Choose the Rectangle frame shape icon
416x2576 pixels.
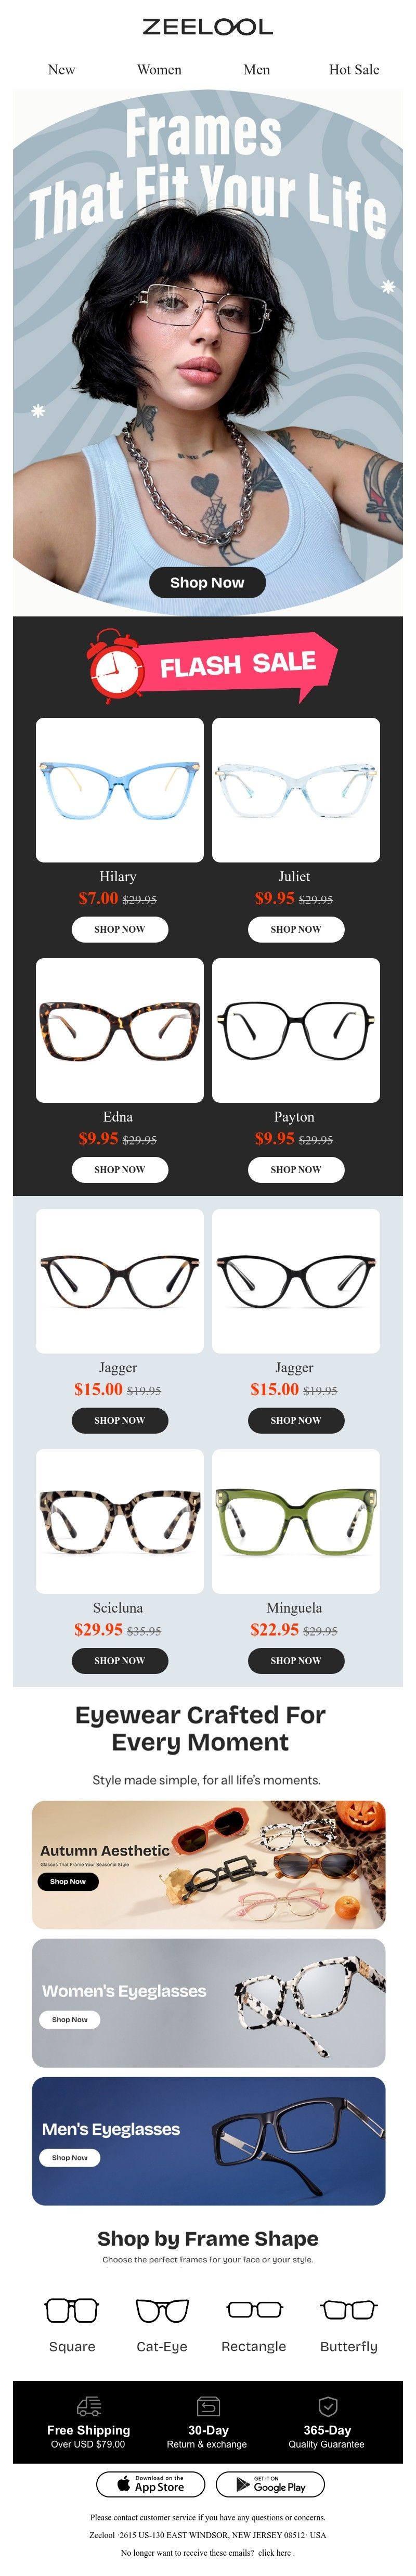(255, 2308)
